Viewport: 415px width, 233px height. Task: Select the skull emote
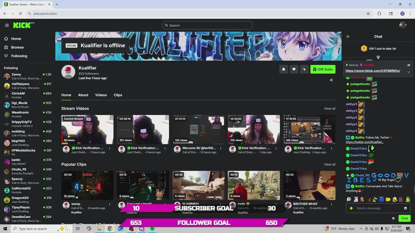pyautogui.click(x=349, y=199)
